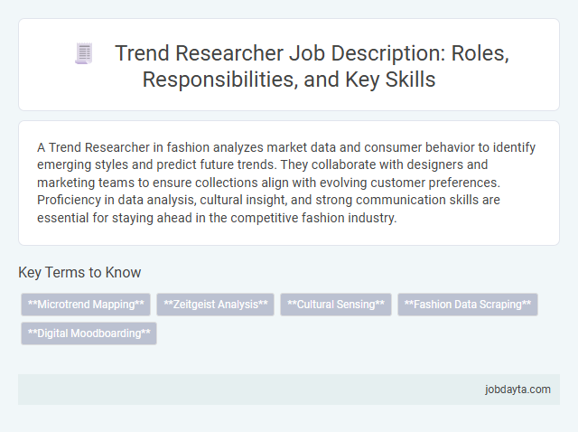Choose the Fashion Data Scraping tag
The image size is (578, 432).
coord(468,305)
